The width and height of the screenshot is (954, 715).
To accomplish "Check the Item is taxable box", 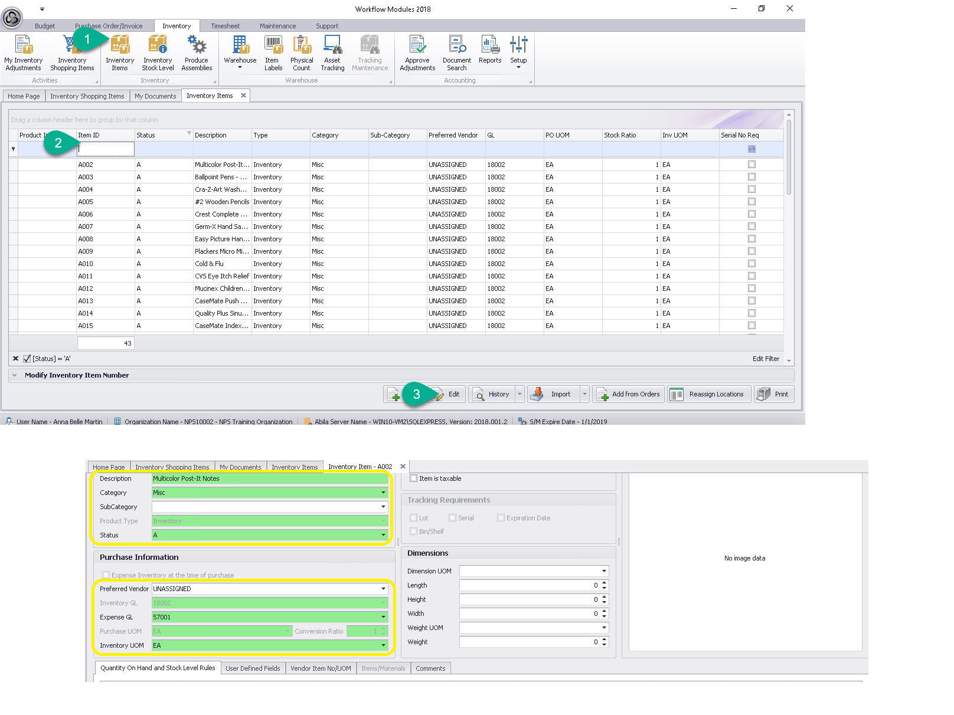I will pos(414,478).
